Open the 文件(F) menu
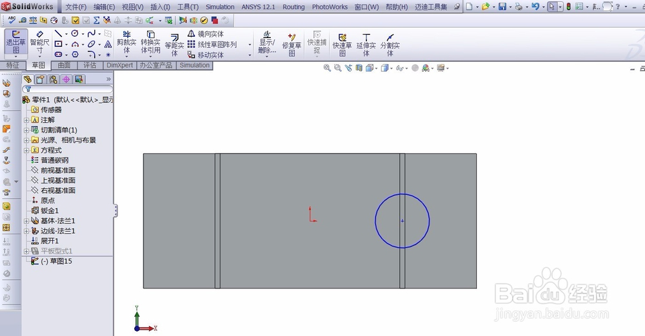 75,7
